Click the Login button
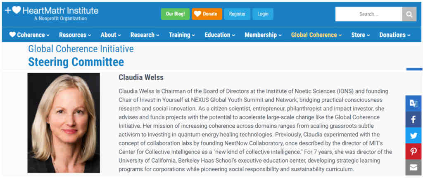The width and height of the screenshot is (423, 180). [263, 14]
